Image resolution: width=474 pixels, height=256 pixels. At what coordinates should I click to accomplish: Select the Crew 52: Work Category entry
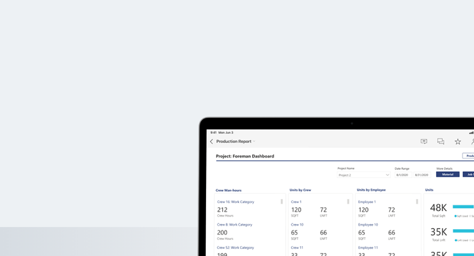235,248
